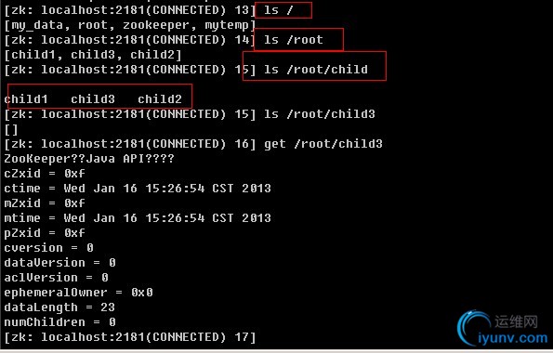553x353 pixels.
Task: Click the 'dataVersion = 0' line
Action: pos(59,263)
